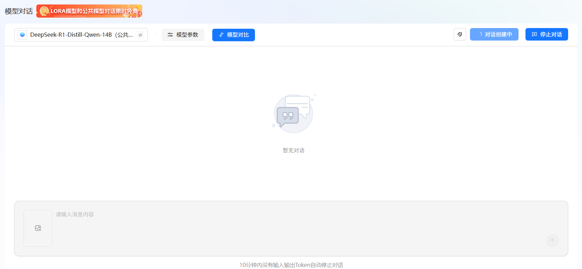Open 模型参数 settings
Screen dimensions: 582x269
[183, 35]
